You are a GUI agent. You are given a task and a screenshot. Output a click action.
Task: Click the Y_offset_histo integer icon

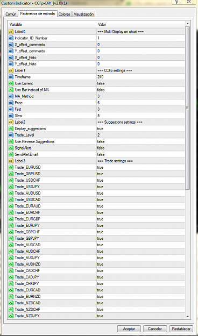pos(11,64)
